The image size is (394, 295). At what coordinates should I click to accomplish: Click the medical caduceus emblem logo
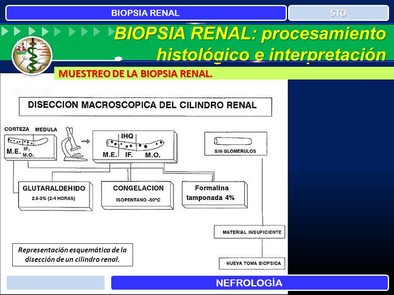click(x=32, y=56)
